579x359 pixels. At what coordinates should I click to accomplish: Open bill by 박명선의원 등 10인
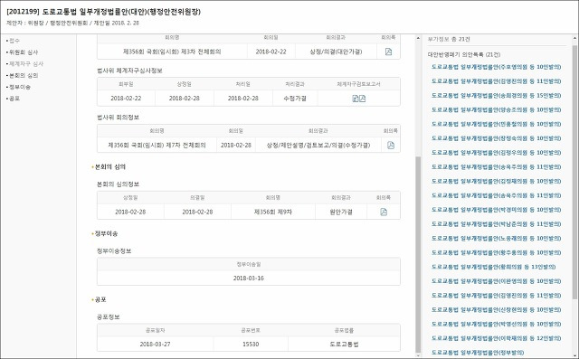[496, 324]
